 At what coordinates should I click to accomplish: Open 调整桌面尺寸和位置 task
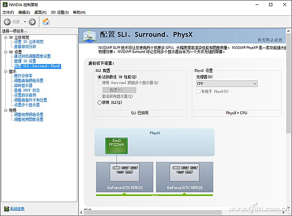click(x=31, y=100)
